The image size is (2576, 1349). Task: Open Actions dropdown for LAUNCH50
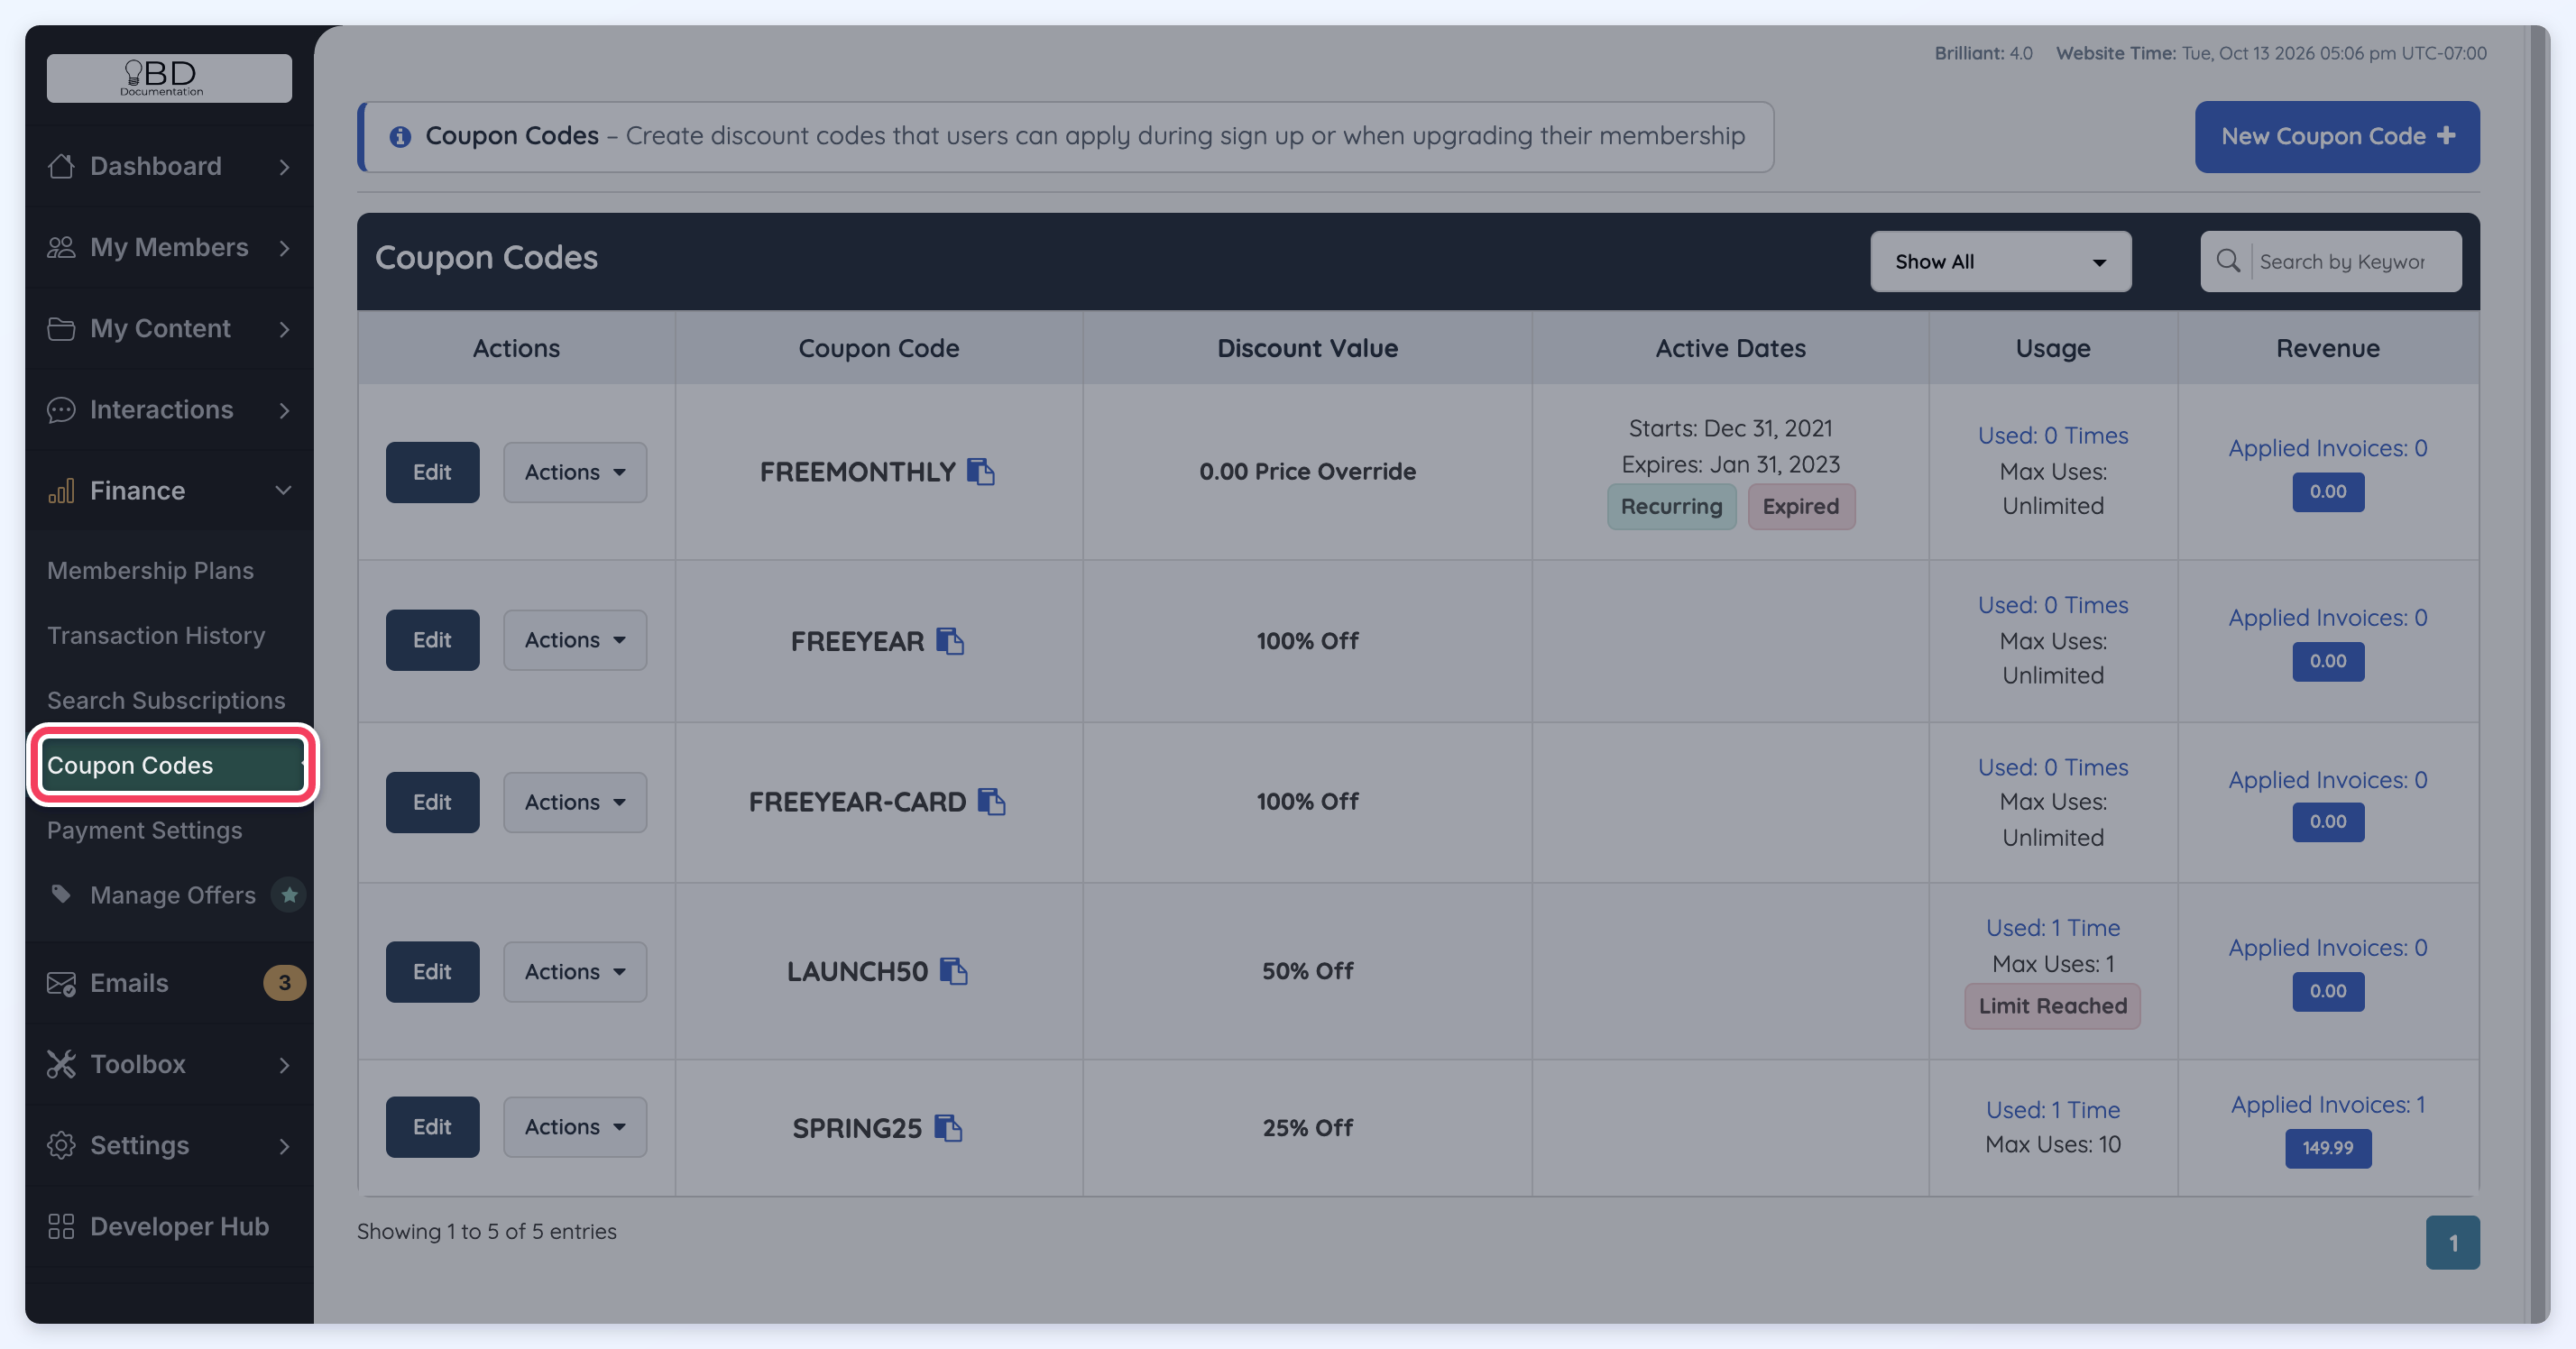575,971
